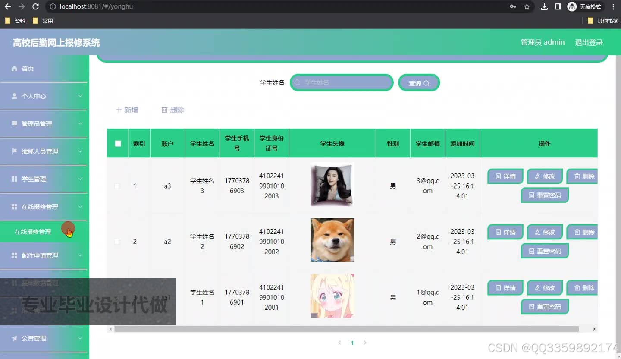621x359 pixels.
Task: Check the row checkbox for account a2
Action: [117, 242]
